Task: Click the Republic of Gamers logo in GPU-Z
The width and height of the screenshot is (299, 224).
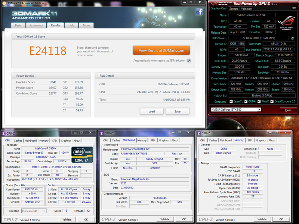Action: tap(286, 23)
